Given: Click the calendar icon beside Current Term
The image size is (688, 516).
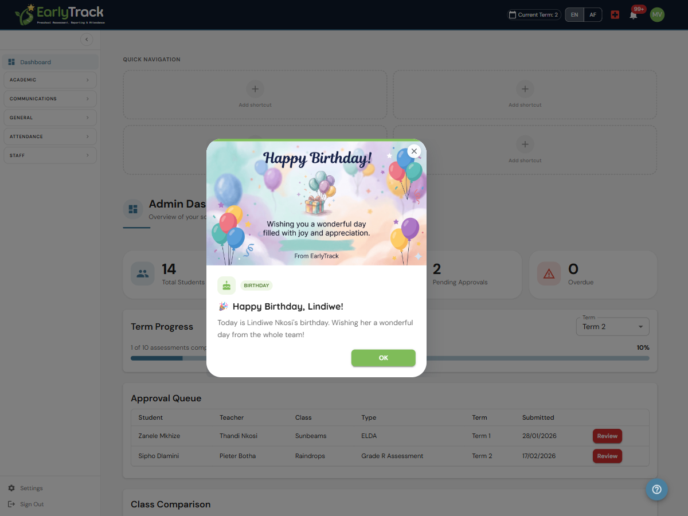Looking at the screenshot, I should click(513, 15).
